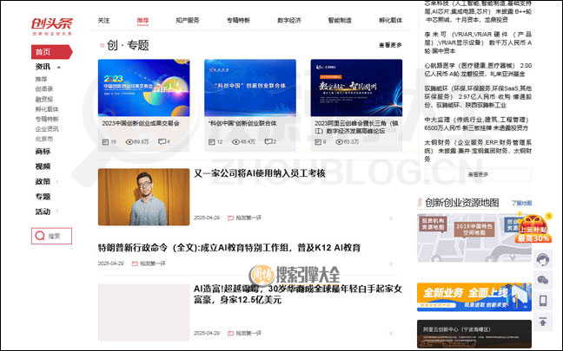Click the 太钢财务 funding entry

click(478, 151)
